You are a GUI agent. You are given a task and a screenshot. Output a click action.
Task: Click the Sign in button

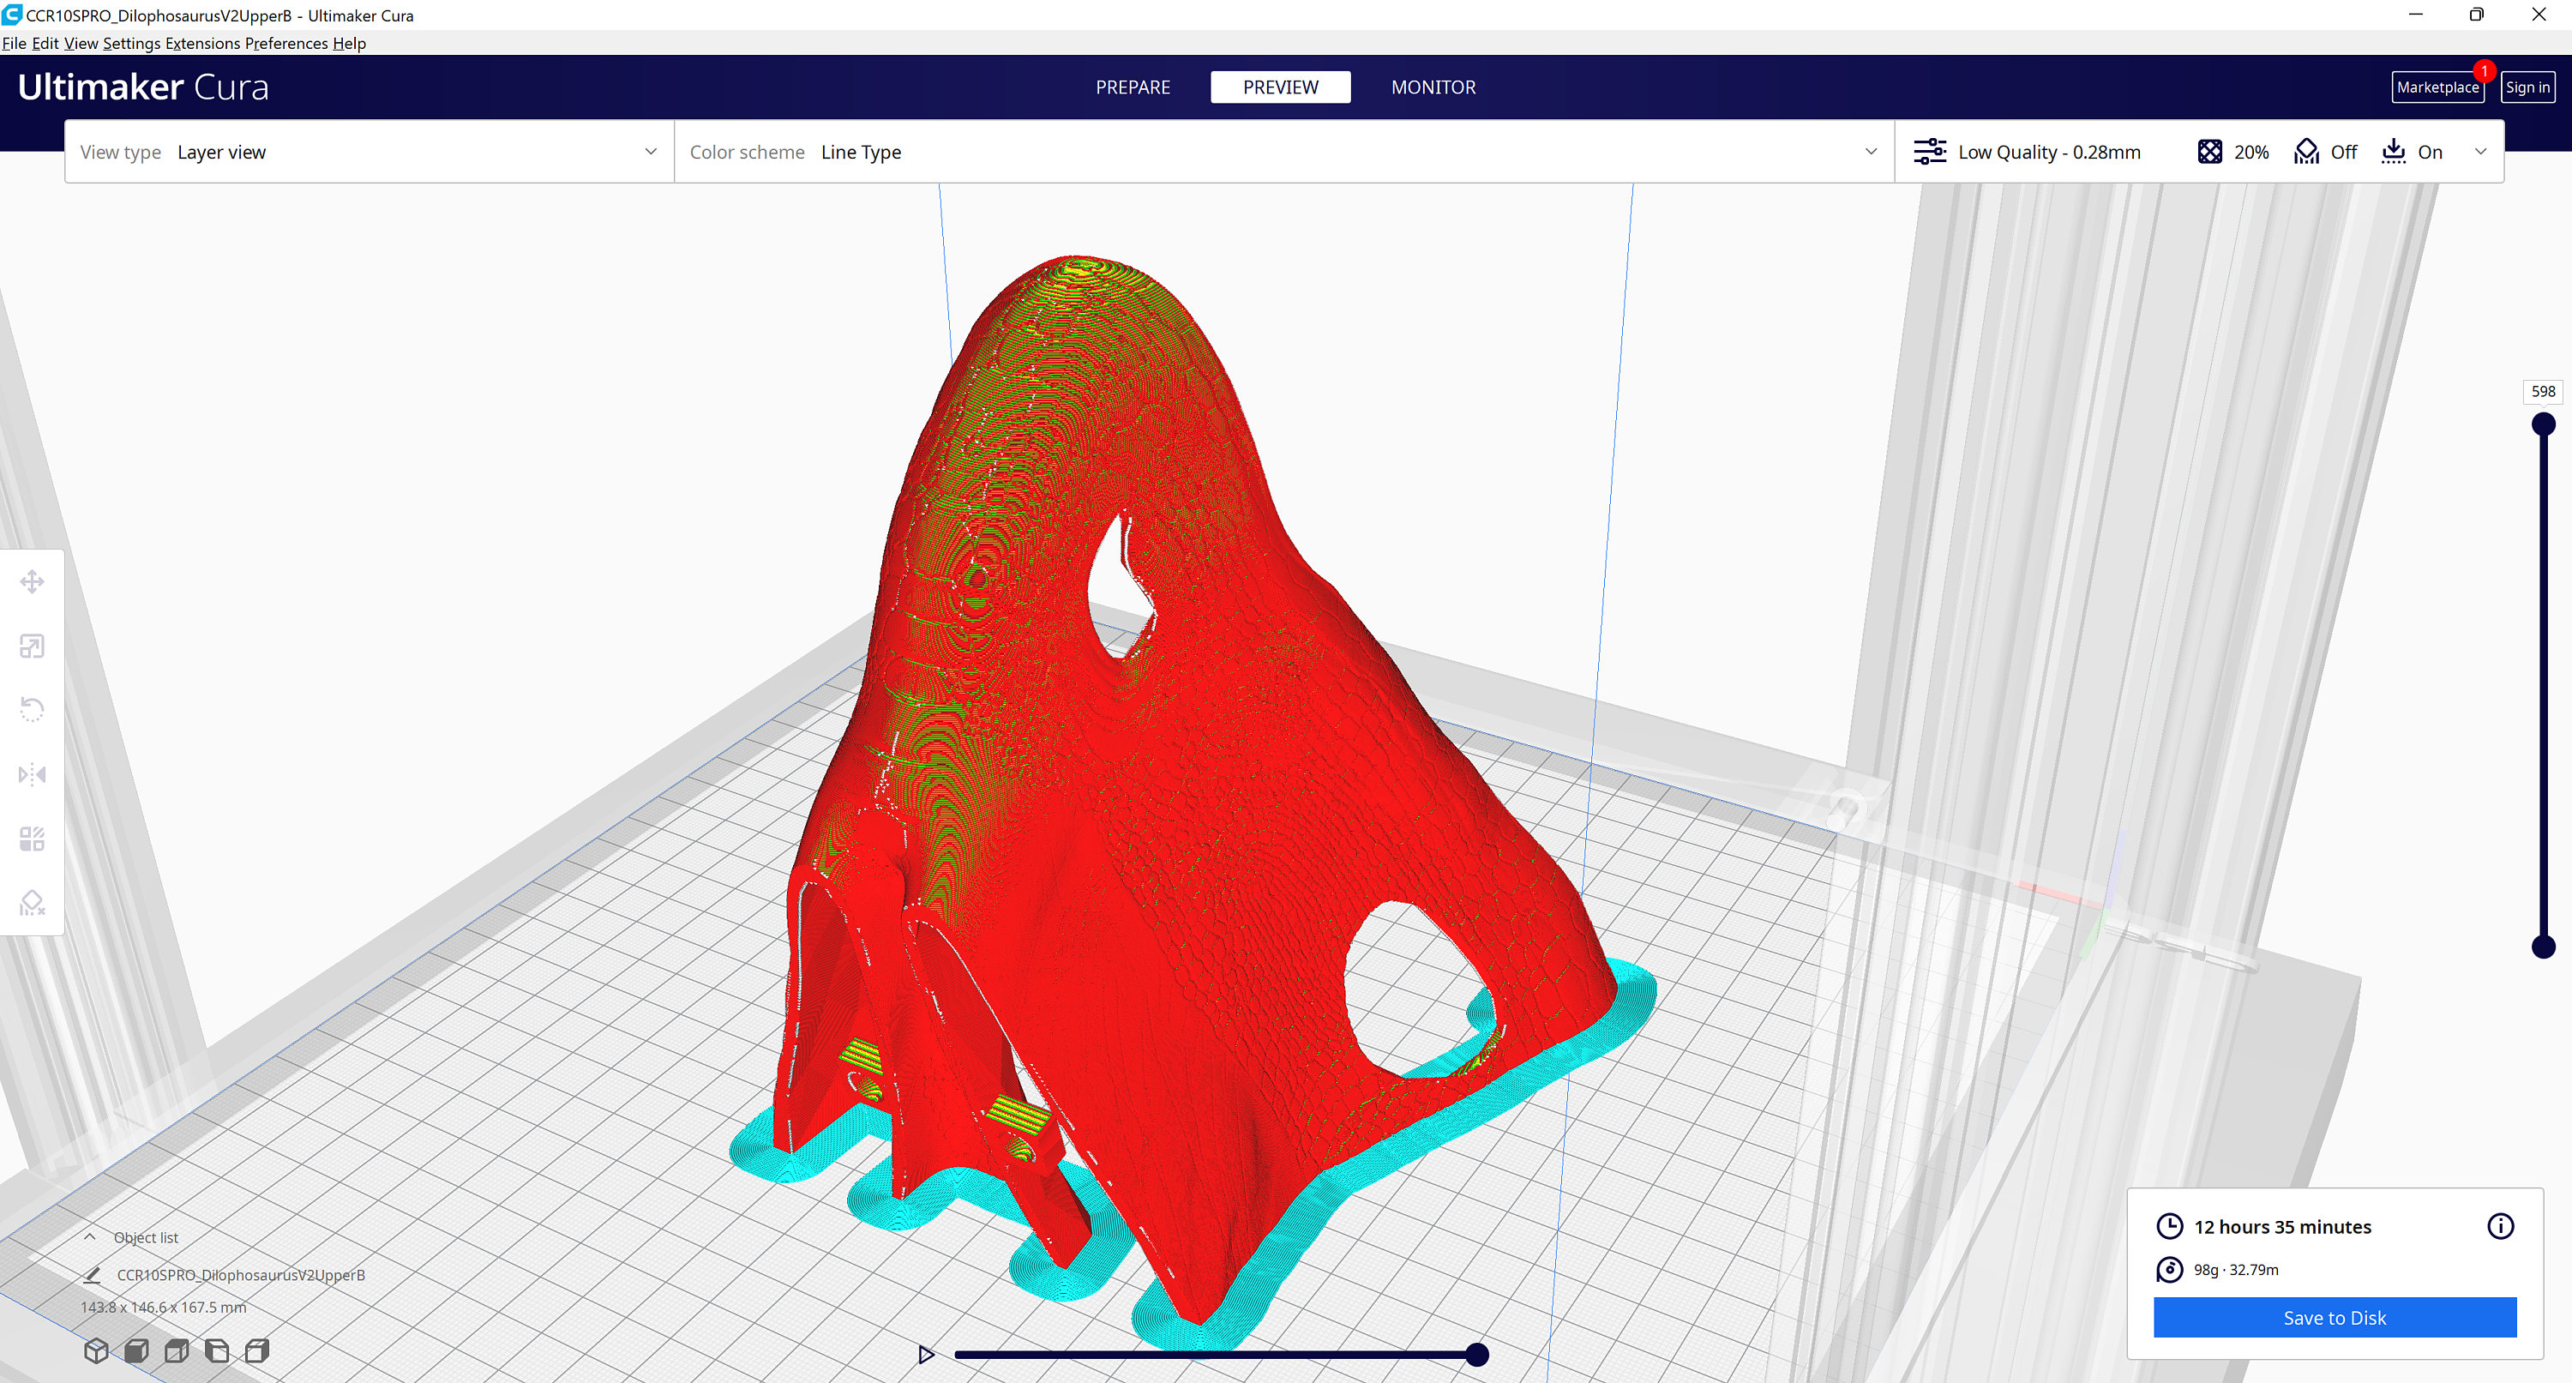click(2527, 87)
